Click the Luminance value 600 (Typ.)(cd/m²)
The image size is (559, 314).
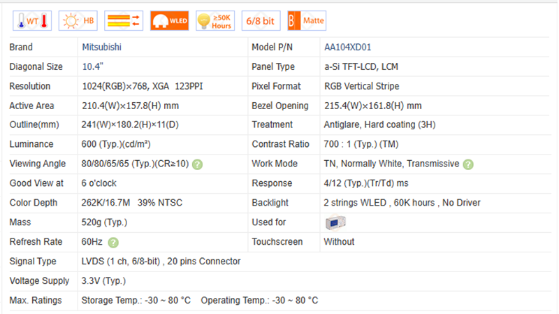[116, 144]
